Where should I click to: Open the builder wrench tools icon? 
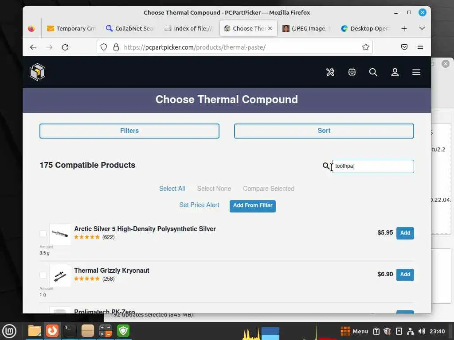pyautogui.click(x=330, y=72)
